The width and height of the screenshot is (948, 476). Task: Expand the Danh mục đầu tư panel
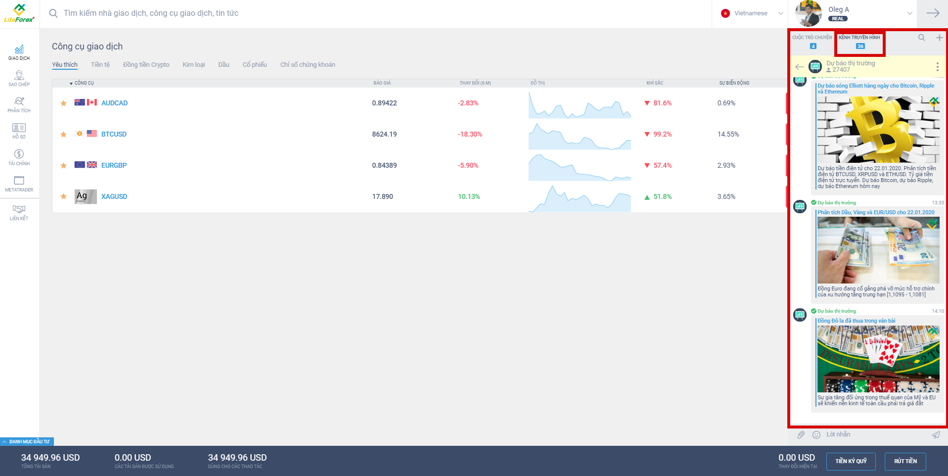click(27, 441)
